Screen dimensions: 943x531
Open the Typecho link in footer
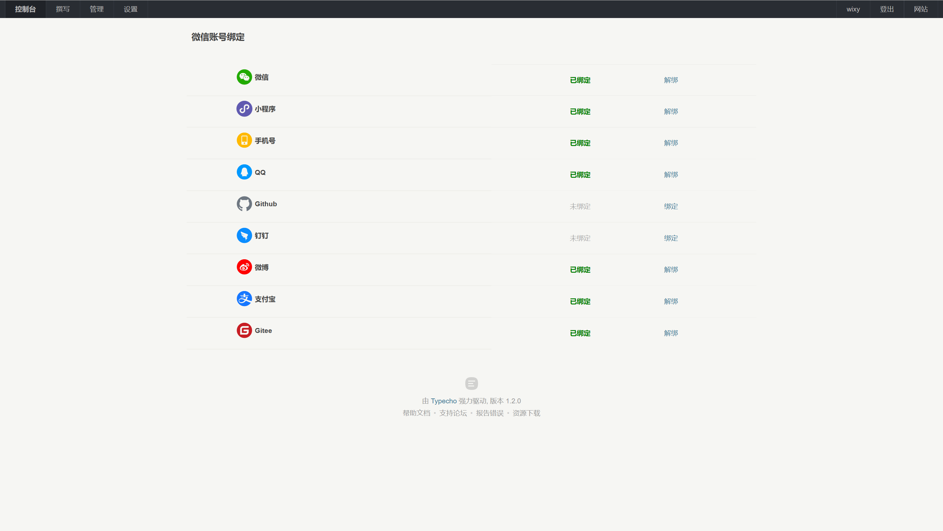coord(443,401)
